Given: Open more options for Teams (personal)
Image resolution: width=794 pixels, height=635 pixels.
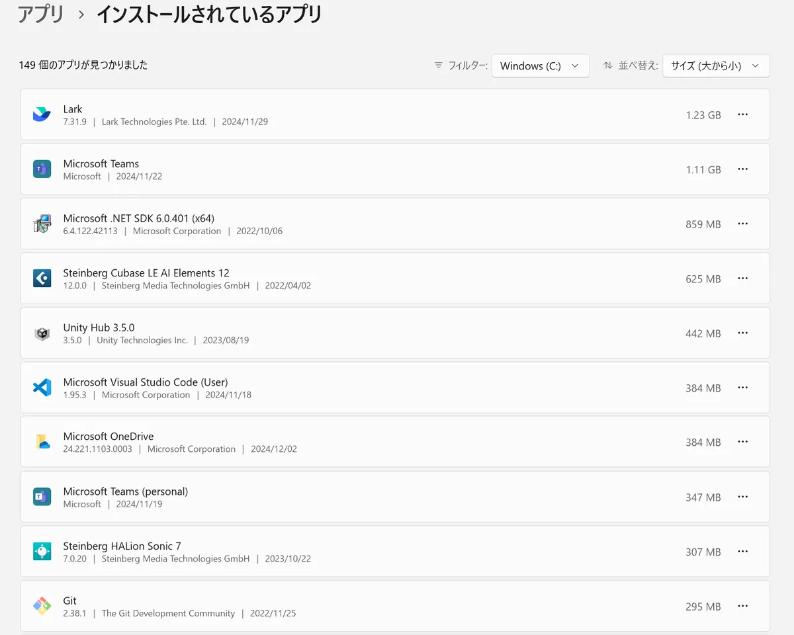Looking at the screenshot, I should click(742, 497).
